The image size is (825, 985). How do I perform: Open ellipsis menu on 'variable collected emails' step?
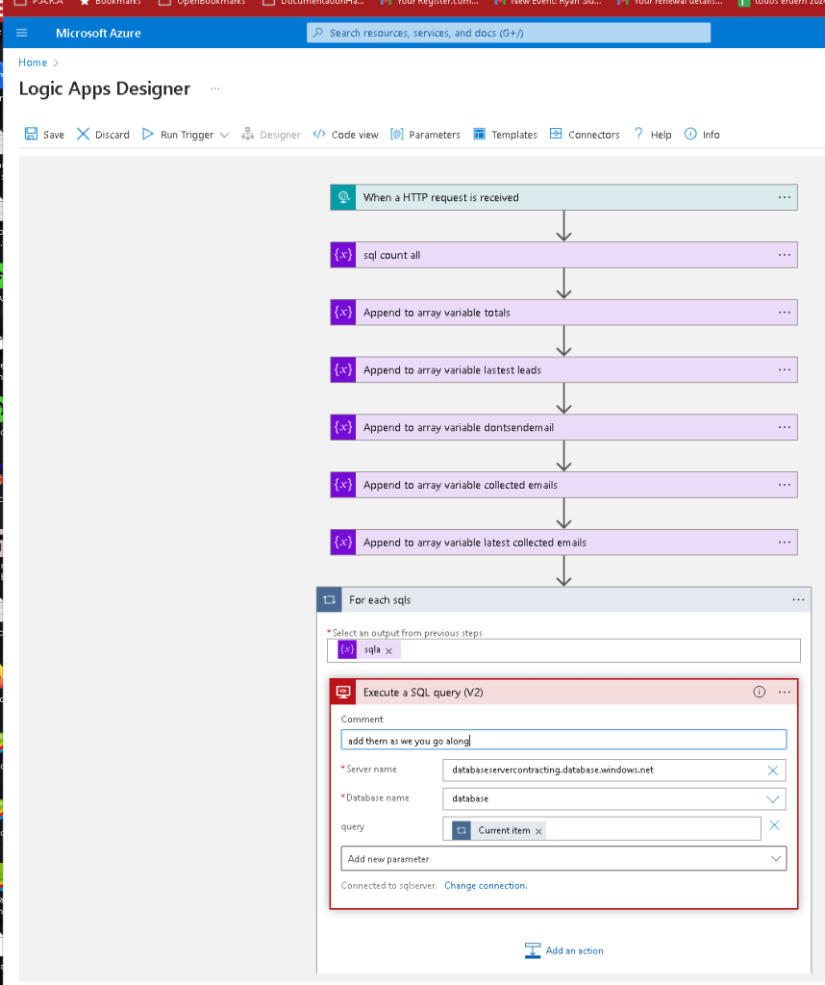(x=785, y=485)
